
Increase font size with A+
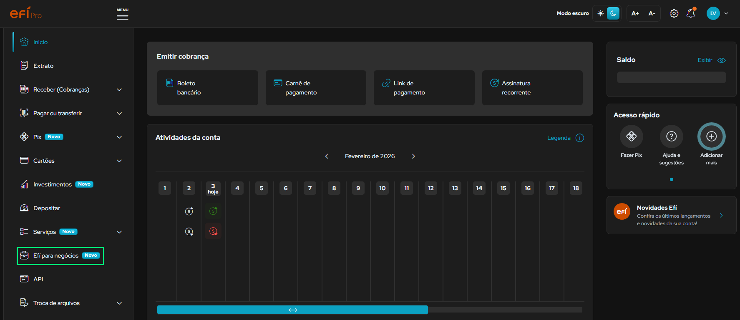(x=635, y=13)
